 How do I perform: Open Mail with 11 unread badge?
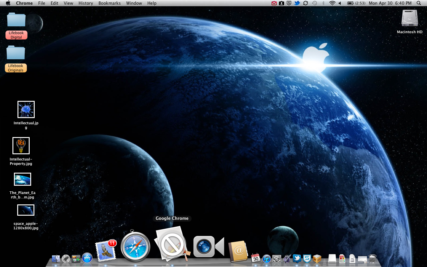coord(106,251)
